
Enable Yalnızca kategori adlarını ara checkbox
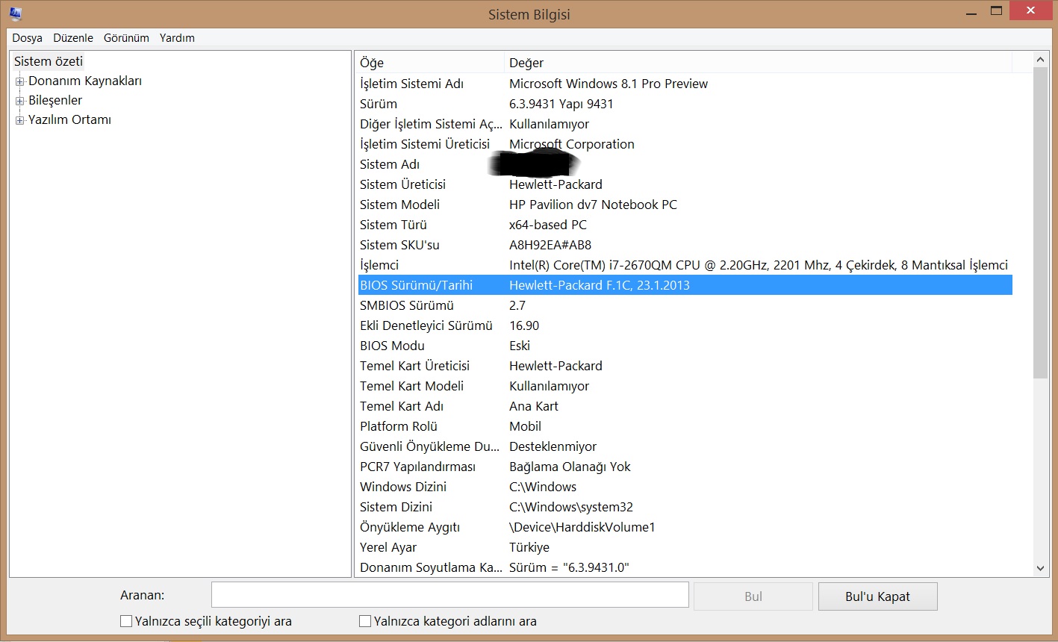(365, 621)
